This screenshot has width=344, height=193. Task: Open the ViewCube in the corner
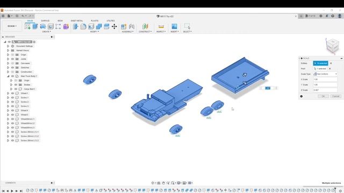332,46
